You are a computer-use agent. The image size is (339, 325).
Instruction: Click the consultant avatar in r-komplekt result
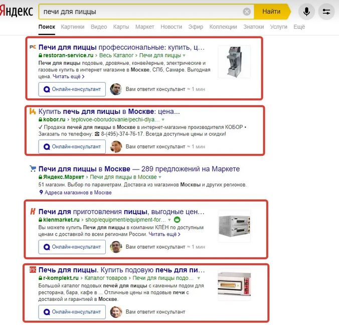pos(116,312)
